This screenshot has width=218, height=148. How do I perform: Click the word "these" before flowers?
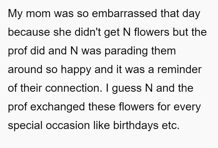pyautogui.click(x=102, y=107)
